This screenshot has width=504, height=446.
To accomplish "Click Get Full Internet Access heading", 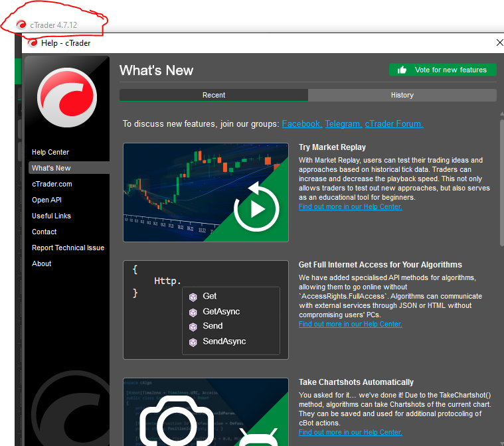I will [380, 264].
